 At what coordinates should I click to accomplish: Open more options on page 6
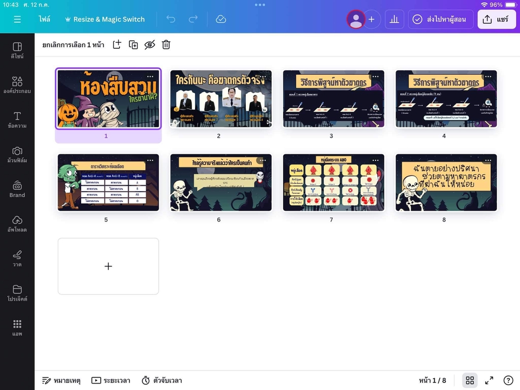[263, 160]
